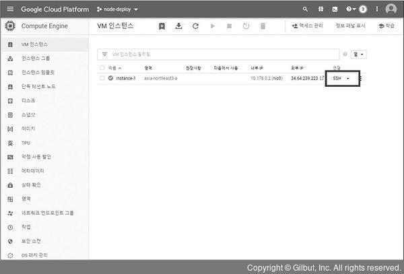The height and width of the screenshot is (274, 404).
Task: Click the reset power icon in toolbar
Action: [246, 26]
